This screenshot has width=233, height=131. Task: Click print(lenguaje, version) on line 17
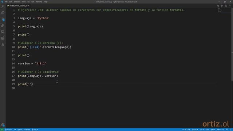coord(38,76)
